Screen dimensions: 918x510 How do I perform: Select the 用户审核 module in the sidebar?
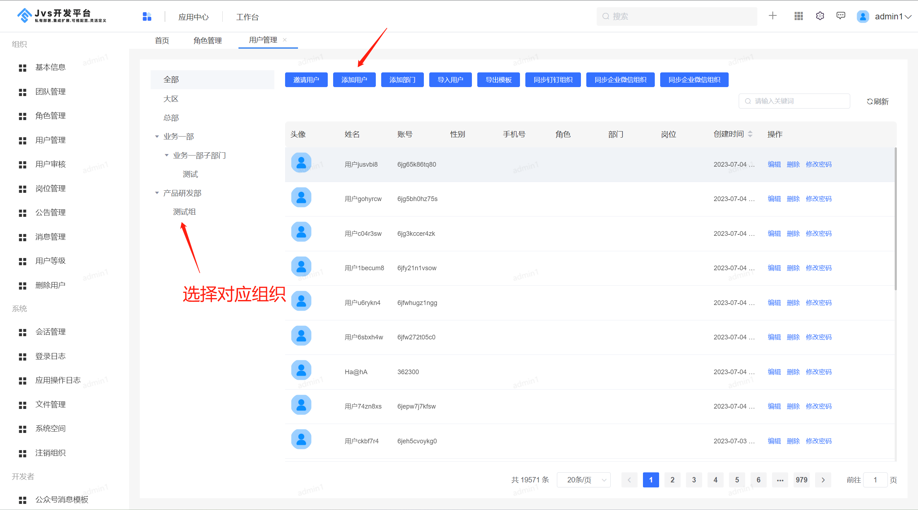(50, 164)
